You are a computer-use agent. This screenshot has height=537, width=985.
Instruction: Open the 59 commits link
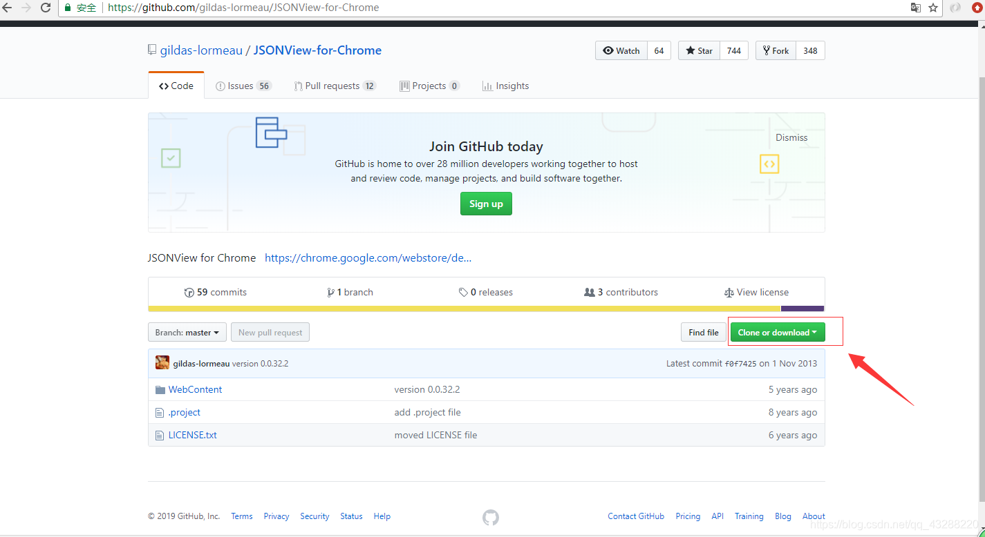click(216, 292)
